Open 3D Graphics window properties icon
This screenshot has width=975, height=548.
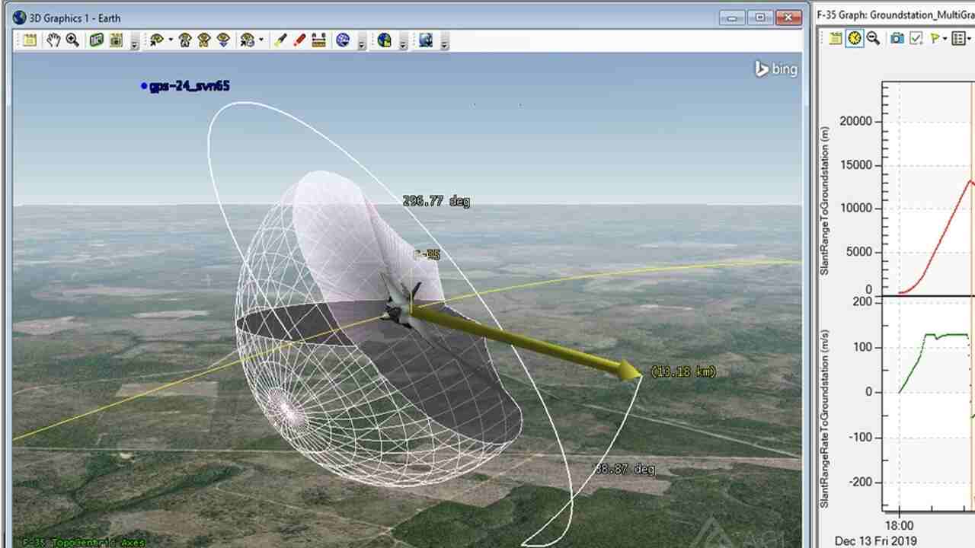(x=30, y=40)
